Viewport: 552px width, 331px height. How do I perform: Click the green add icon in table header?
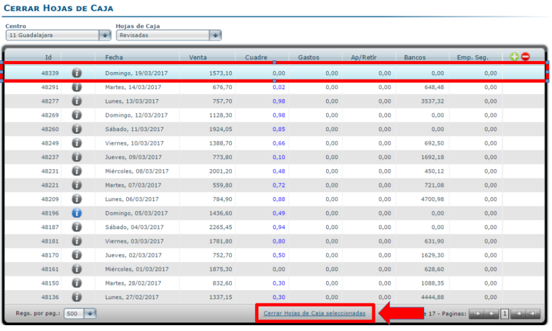coord(514,57)
